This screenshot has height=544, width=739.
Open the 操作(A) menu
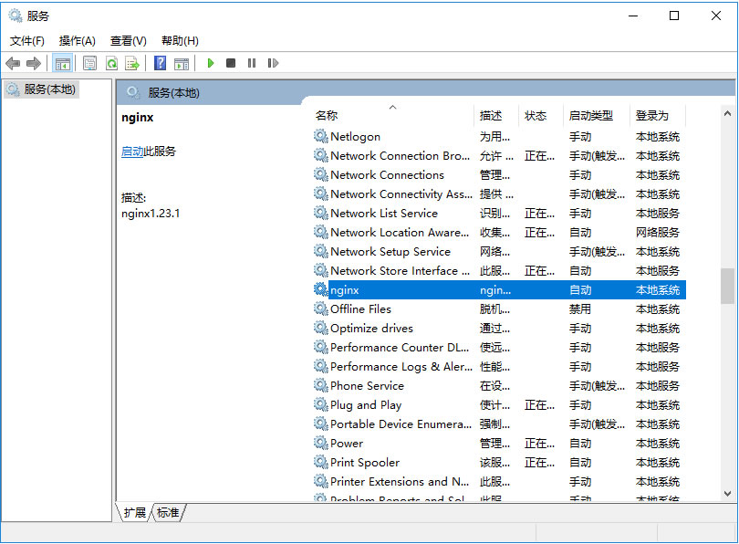[78, 41]
